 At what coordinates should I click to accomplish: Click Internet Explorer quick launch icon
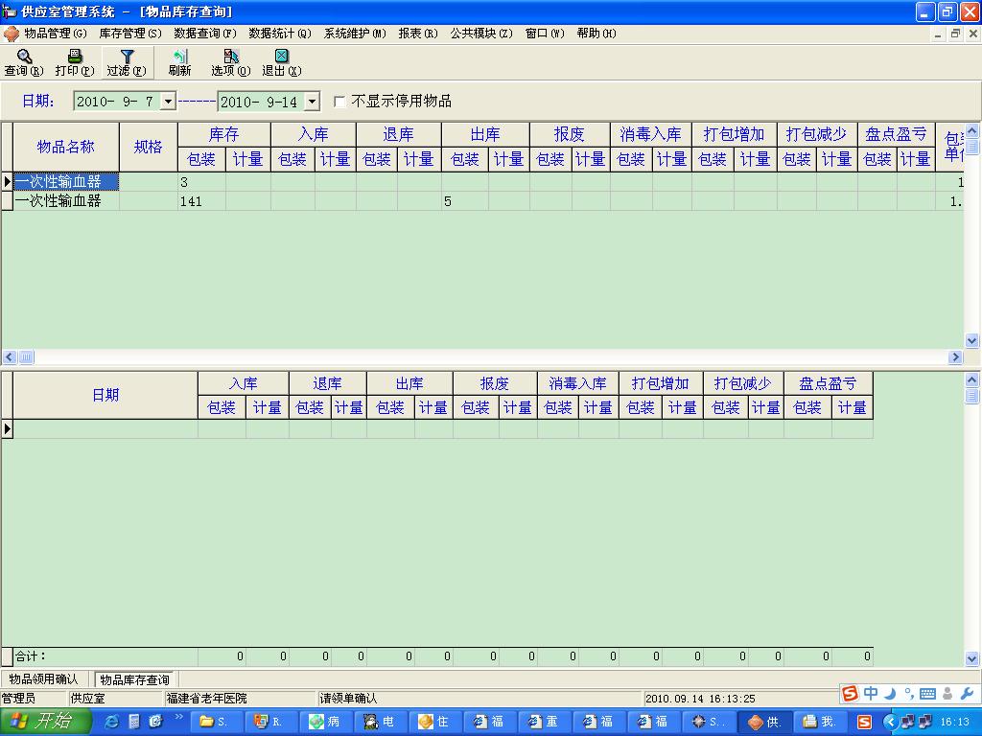112,722
